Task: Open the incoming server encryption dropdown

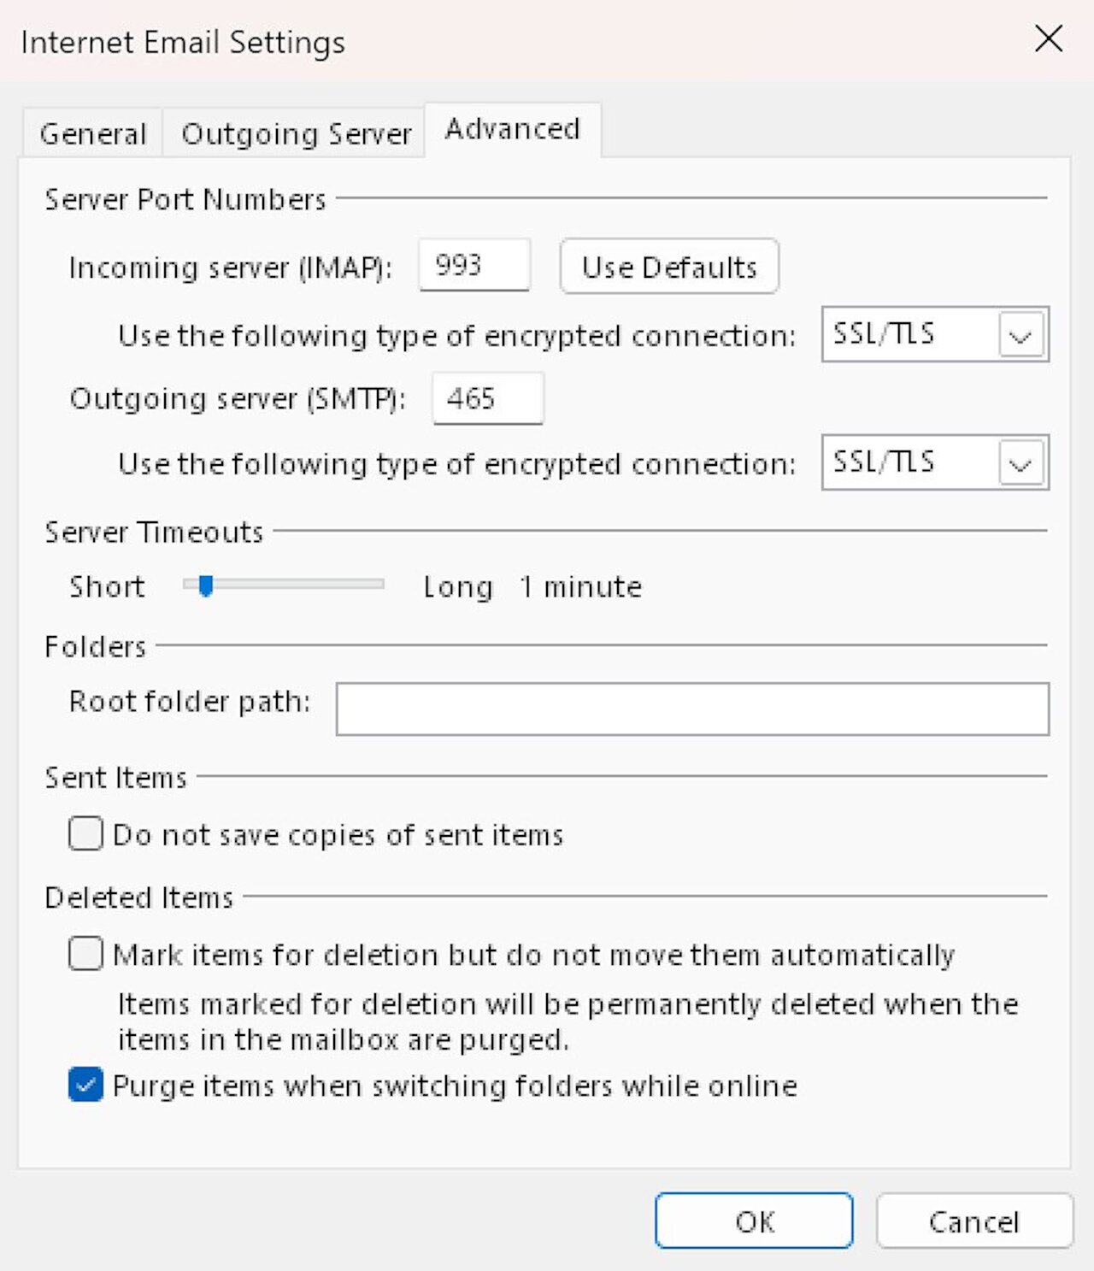Action: pyautogui.click(x=934, y=334)
